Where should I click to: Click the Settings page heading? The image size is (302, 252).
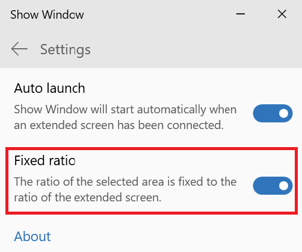point(66,49)
